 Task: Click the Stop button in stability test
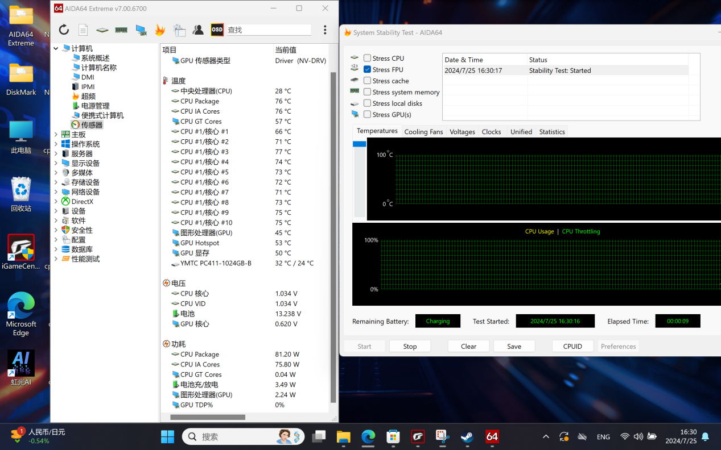pos(410,346)
